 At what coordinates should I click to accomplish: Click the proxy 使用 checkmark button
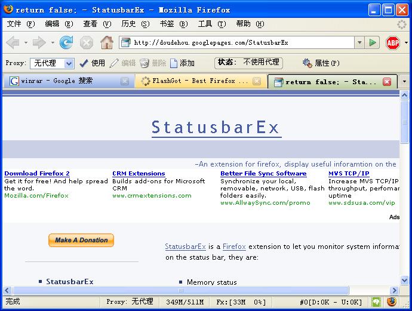point(92,63)
